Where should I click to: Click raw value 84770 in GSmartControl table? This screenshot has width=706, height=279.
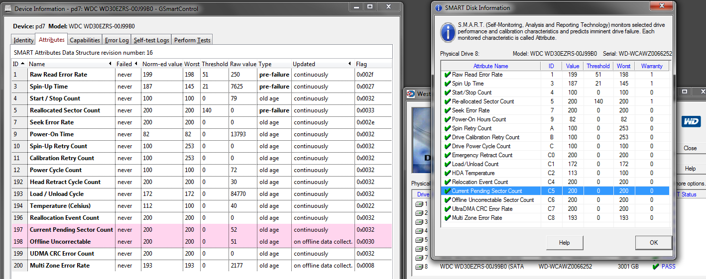(x=238, y=194)
